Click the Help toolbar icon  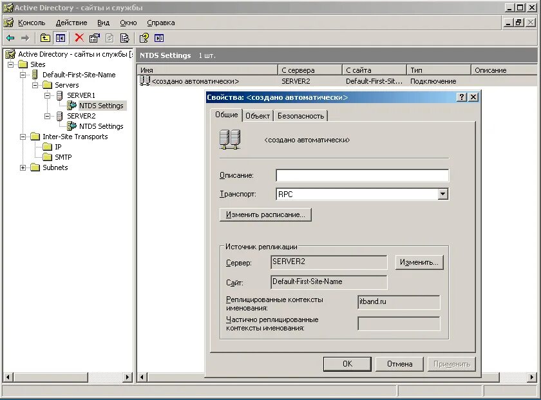[144, 38]
